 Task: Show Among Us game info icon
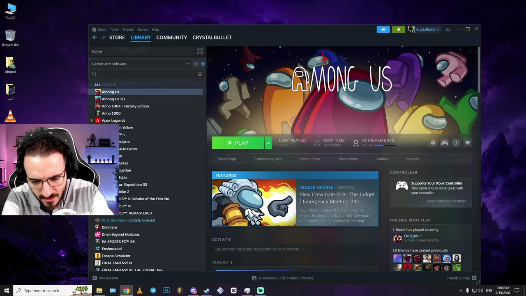point(456,143)
